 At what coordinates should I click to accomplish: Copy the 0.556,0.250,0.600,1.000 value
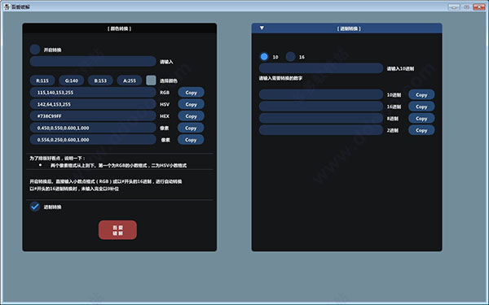(191, 140)
